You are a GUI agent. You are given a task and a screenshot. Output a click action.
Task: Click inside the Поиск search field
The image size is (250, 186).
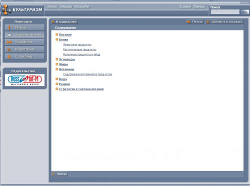click(225, 12)
